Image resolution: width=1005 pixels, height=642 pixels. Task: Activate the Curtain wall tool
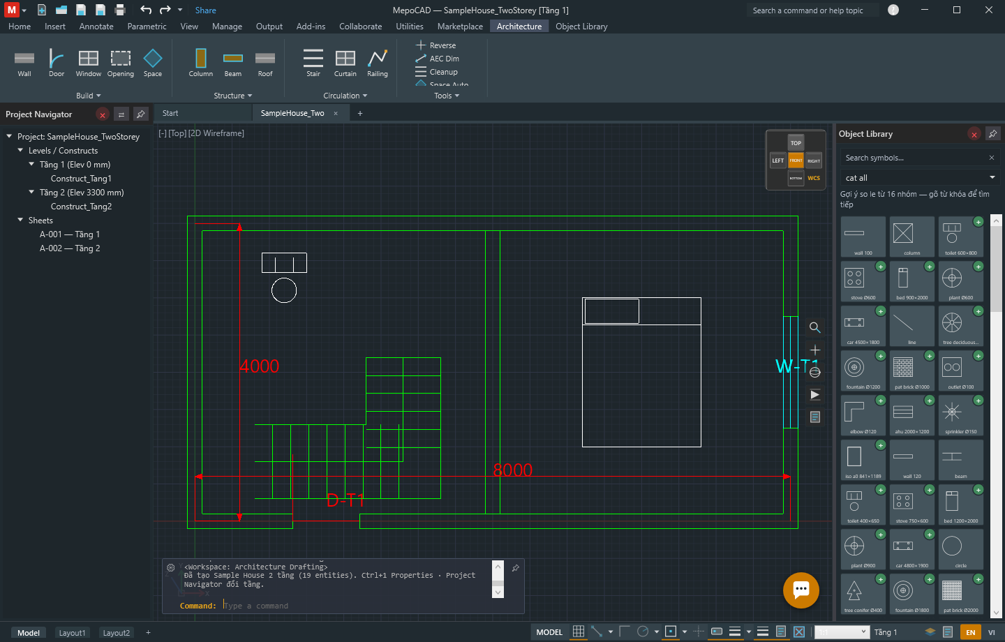click(x=345, y=64)
